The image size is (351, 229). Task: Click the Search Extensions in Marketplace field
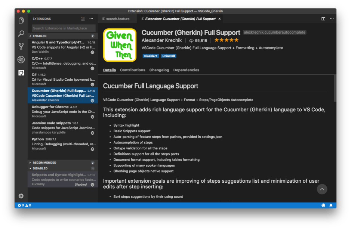[63, 28]
